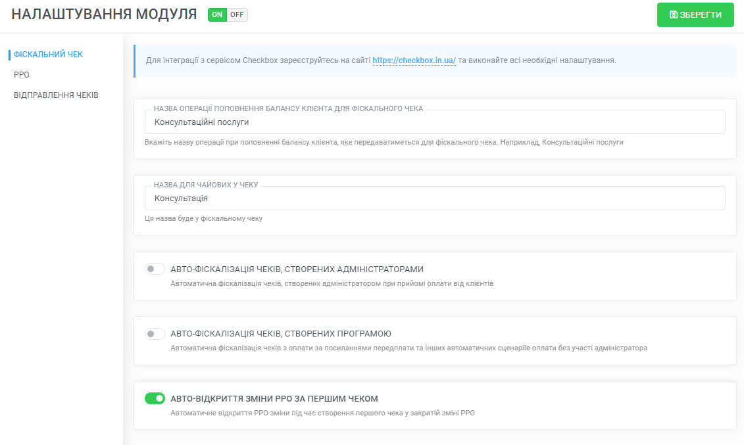This screenshot has height=445, width=744.
Task: Follow the https://checkbox.in.ua/ link
Action: [x=414, y=60]
